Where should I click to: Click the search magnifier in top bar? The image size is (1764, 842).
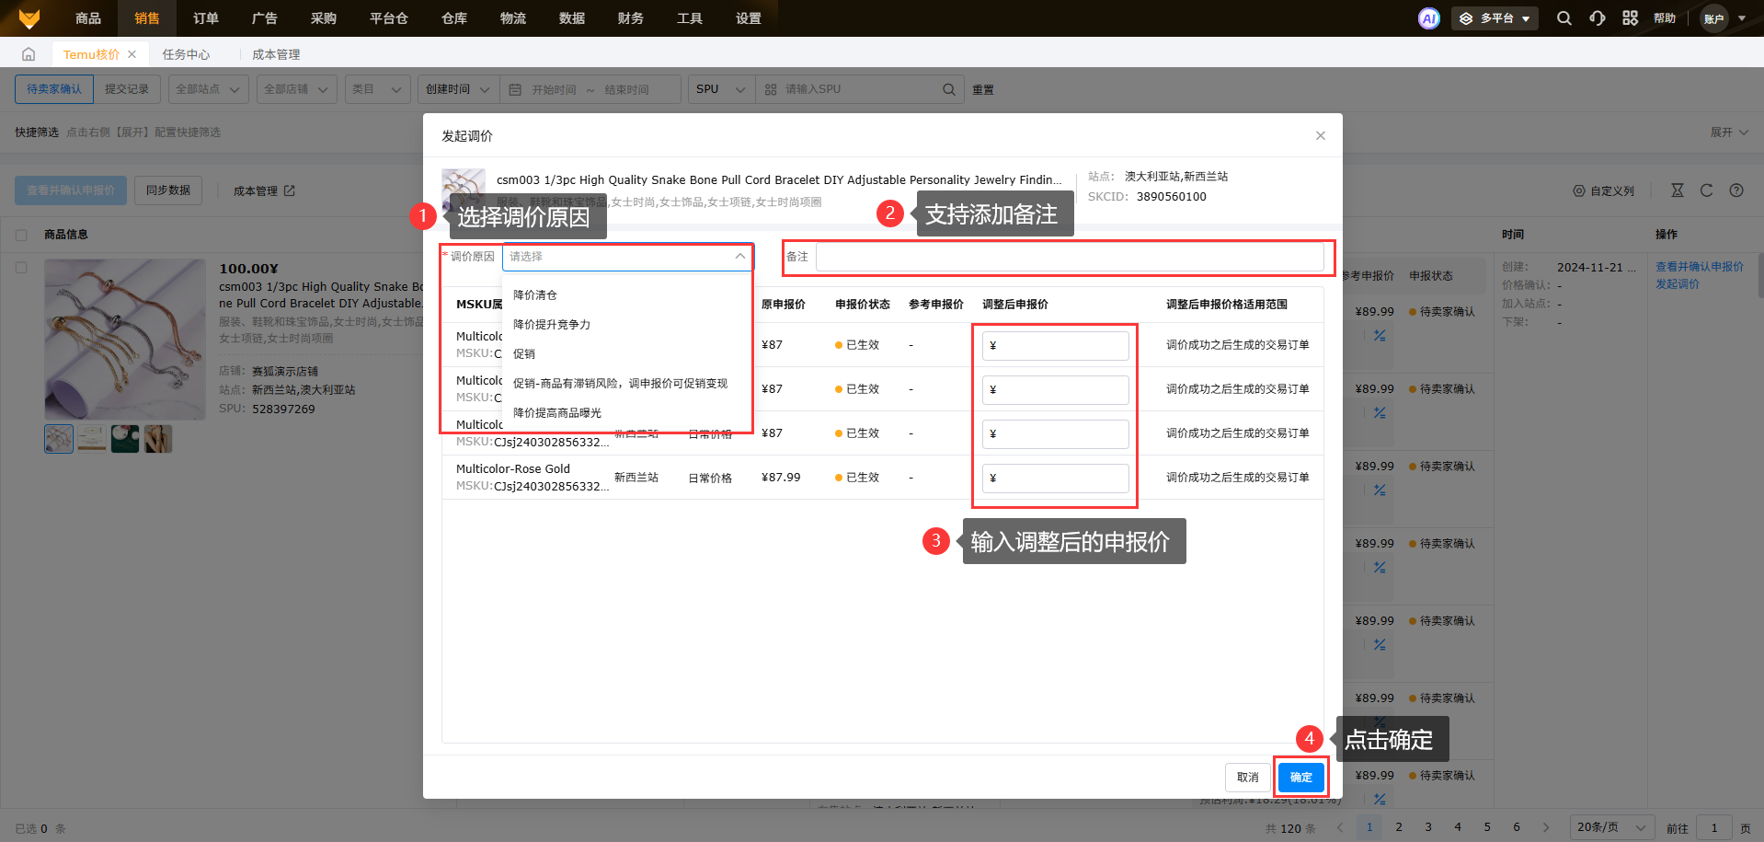coord(1564,18)
